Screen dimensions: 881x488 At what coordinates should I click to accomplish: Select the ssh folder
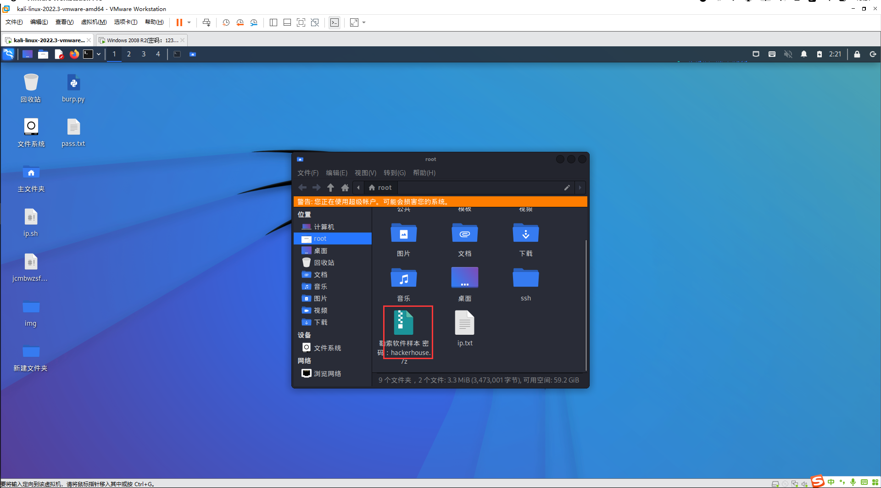point(526,284)
